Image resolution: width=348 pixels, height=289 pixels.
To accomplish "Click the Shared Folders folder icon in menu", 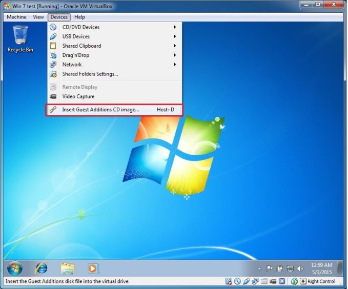I will (x=53, y=74).
